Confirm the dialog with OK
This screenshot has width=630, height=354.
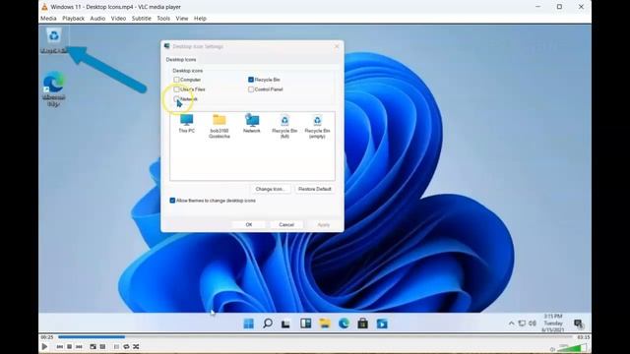coord(249,225)
